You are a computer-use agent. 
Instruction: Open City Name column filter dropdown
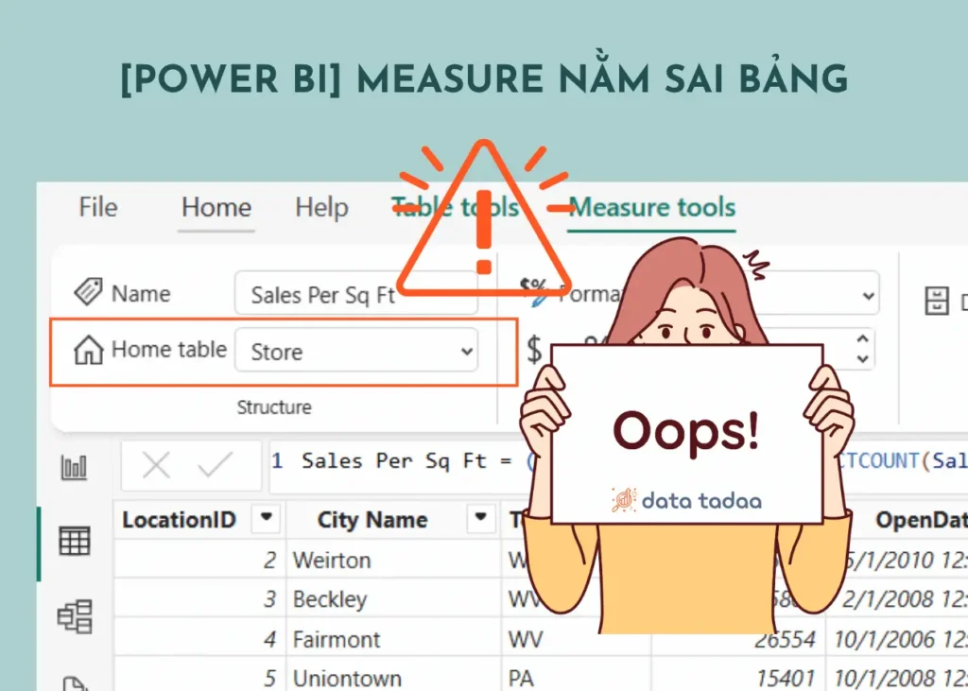click(x=481, y=517)
